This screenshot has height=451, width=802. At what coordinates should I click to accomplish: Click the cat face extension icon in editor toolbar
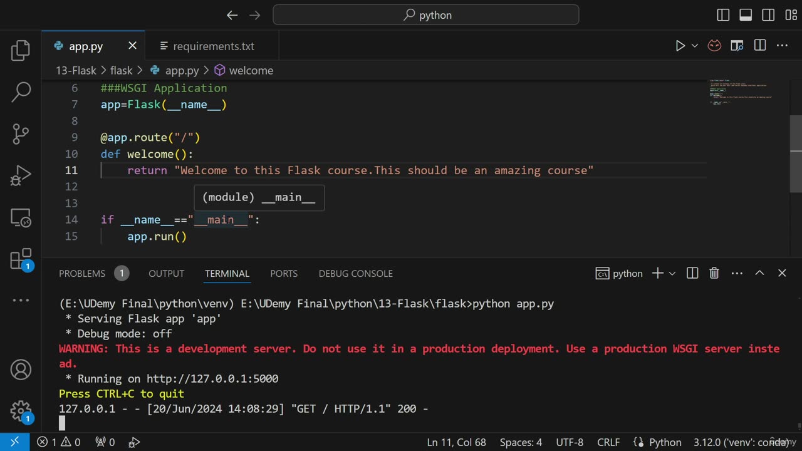point(714,46)
